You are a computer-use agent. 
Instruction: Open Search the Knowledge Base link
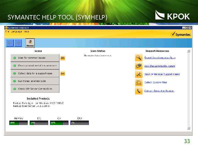click(x=160, y=58)
